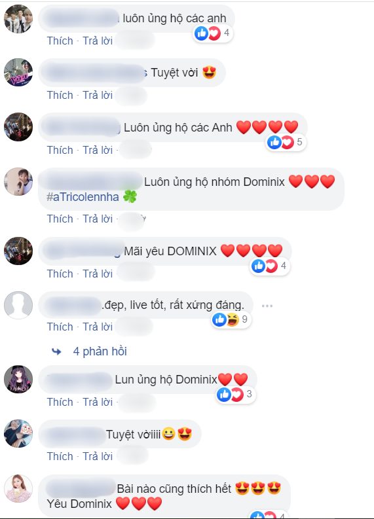Viewport: 374px width, 519px height.
Task: Click 'Thích' under 'đẹp, live tốt, rất xứng đáng'
Action: 60,327
